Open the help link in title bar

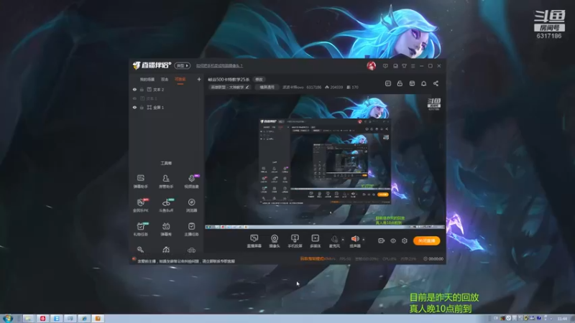[219, 66]
